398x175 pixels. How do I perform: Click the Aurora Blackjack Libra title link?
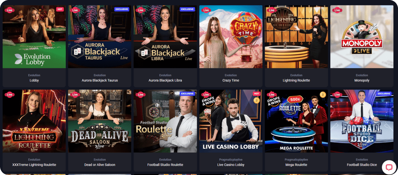[x=165, y=80]
